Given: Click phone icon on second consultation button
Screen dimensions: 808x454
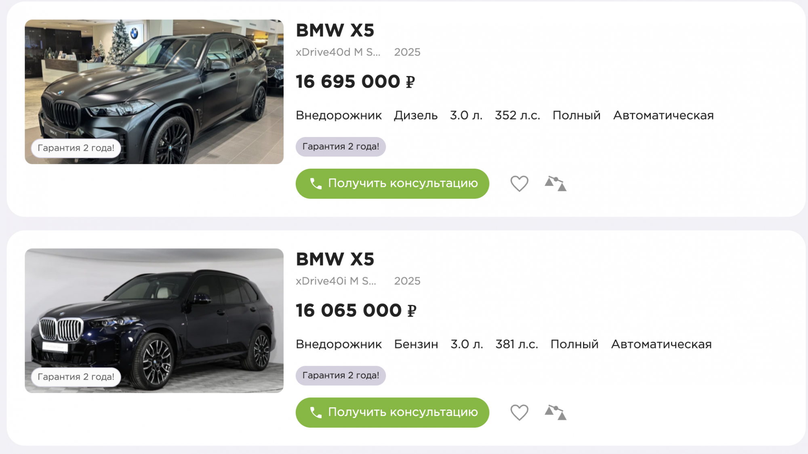Looking at the screenshot, I should [316, 413].
